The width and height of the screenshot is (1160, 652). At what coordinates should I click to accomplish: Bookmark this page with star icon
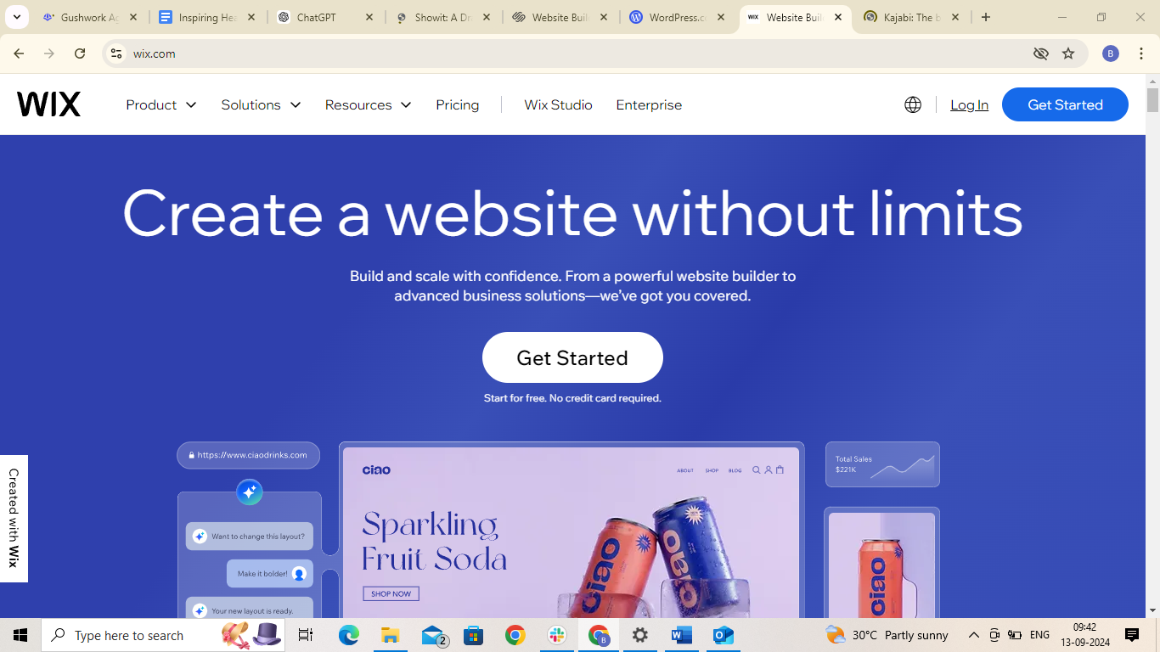point(1068,53)
